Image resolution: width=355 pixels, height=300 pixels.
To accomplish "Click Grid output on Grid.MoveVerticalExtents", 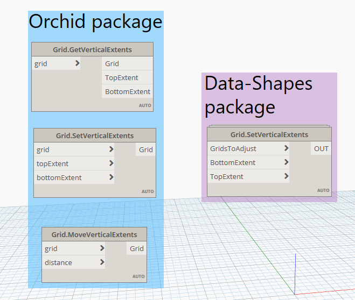I will click(x=136, y=248).
